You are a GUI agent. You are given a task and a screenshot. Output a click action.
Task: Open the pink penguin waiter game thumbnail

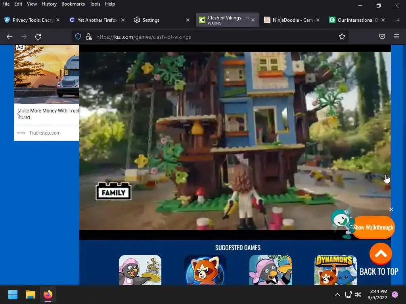[140, 270]
